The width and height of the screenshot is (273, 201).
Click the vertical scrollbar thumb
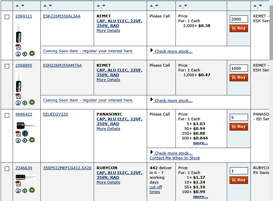point(271,32)
